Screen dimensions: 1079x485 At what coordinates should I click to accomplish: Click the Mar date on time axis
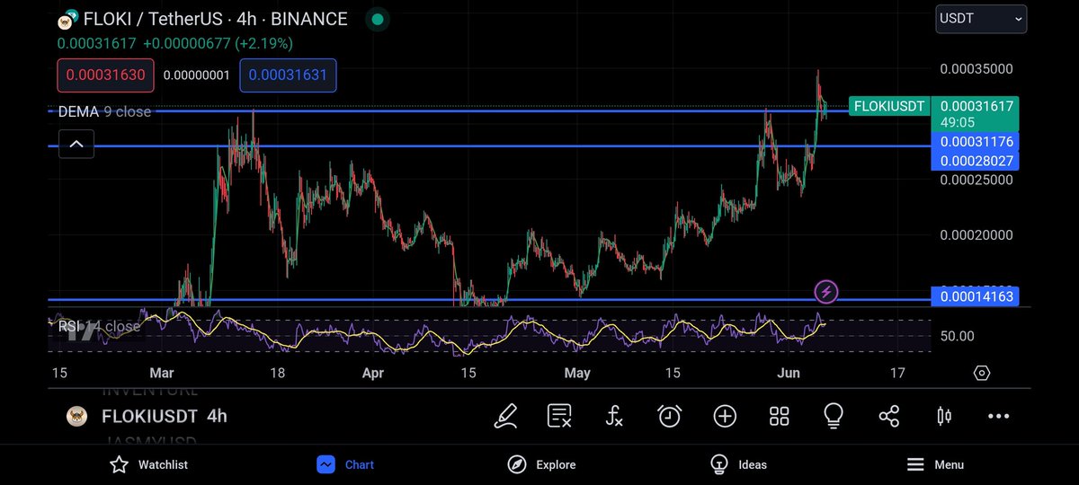click(162, 373)
